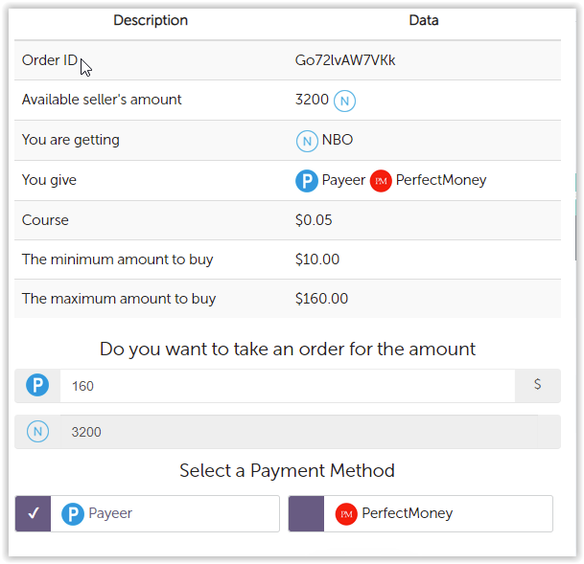Click the maximum amount value $160.00
This screenshot has width=584, height=564.
tap(321, 299)
